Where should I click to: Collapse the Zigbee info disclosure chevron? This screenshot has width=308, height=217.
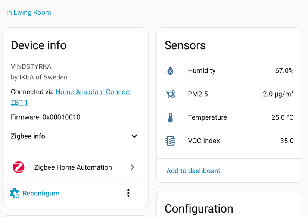tap(134, 136)
